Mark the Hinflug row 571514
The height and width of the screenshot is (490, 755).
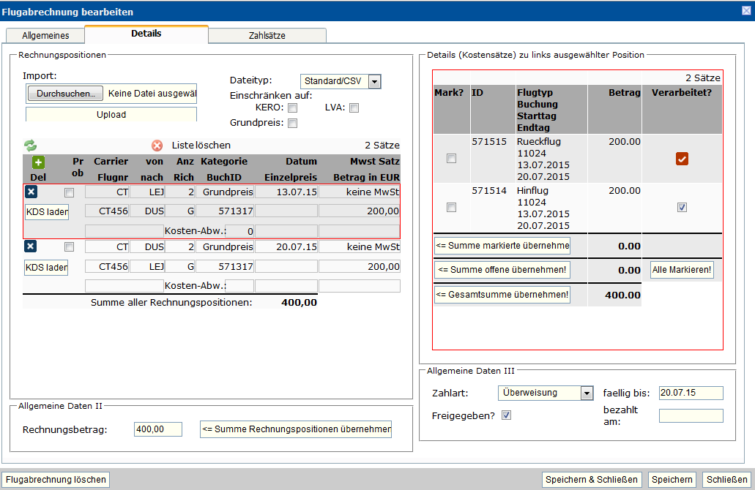tap(451, 208)
